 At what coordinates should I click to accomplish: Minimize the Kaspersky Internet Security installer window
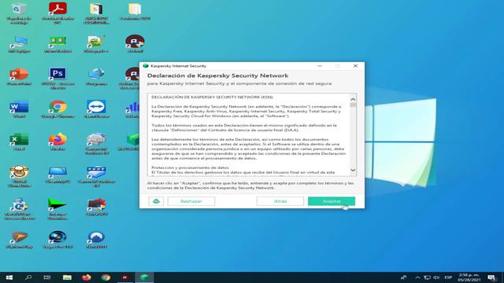(x=320, y=66)
